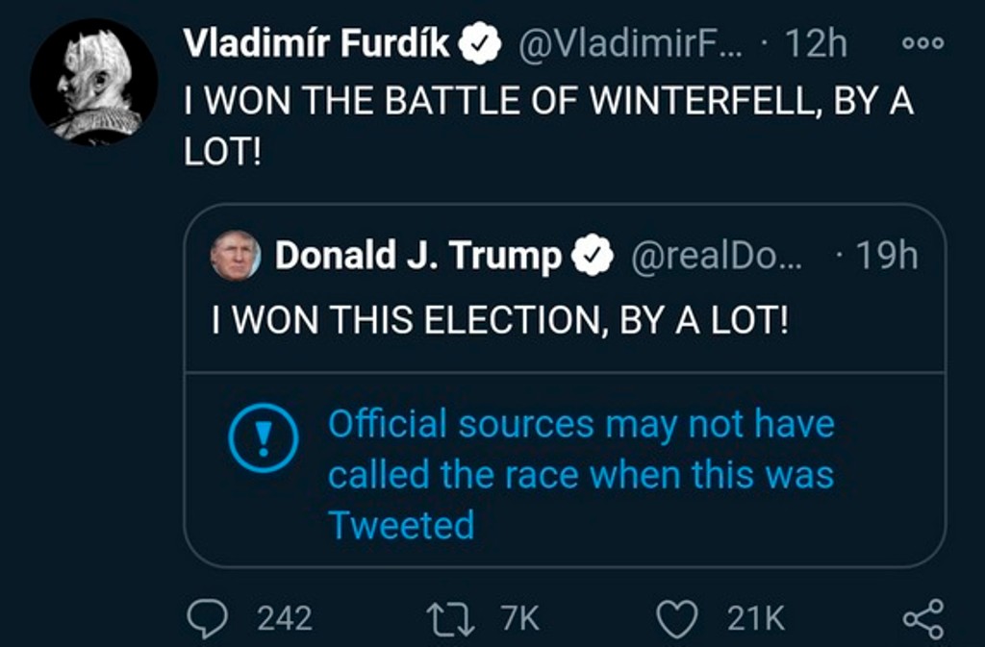985x647 pixels.
Task: Click the reply speech bubble icon
Action: [x=206, y=618]
